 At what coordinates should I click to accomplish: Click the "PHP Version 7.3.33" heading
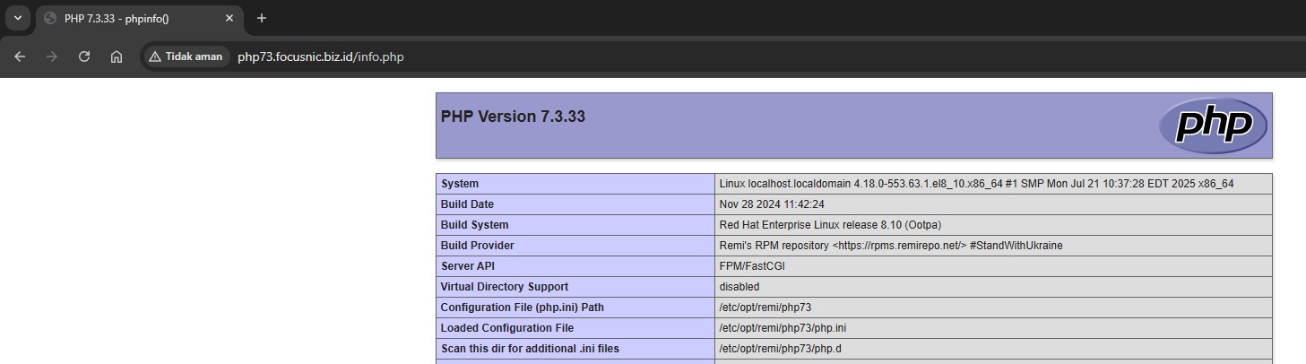[x=513, y=117]
